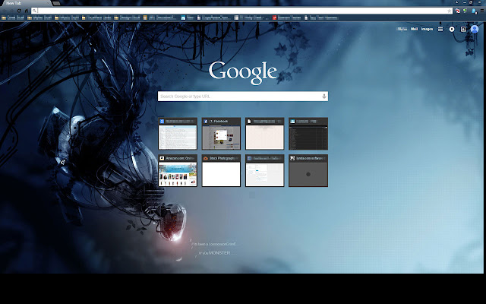Open Google notifications circle icon
The width and height of the screenshot is (486, 304).
pyautogui.click(x=452, y=29)
